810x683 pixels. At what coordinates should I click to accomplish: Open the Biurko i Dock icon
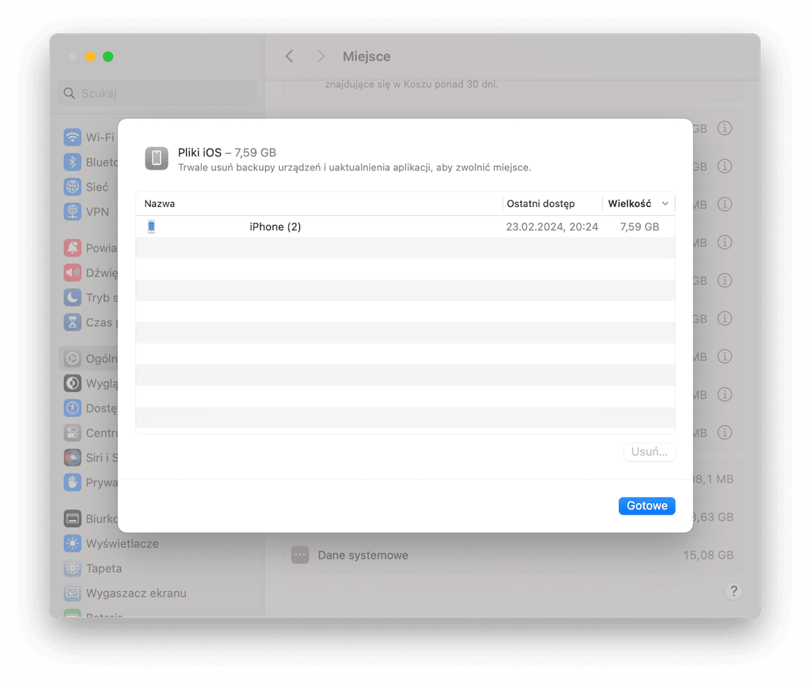tap(73, 519)
